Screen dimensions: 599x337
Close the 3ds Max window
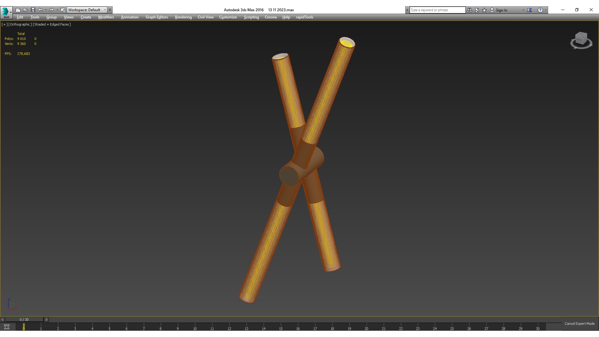click(591, 10)
